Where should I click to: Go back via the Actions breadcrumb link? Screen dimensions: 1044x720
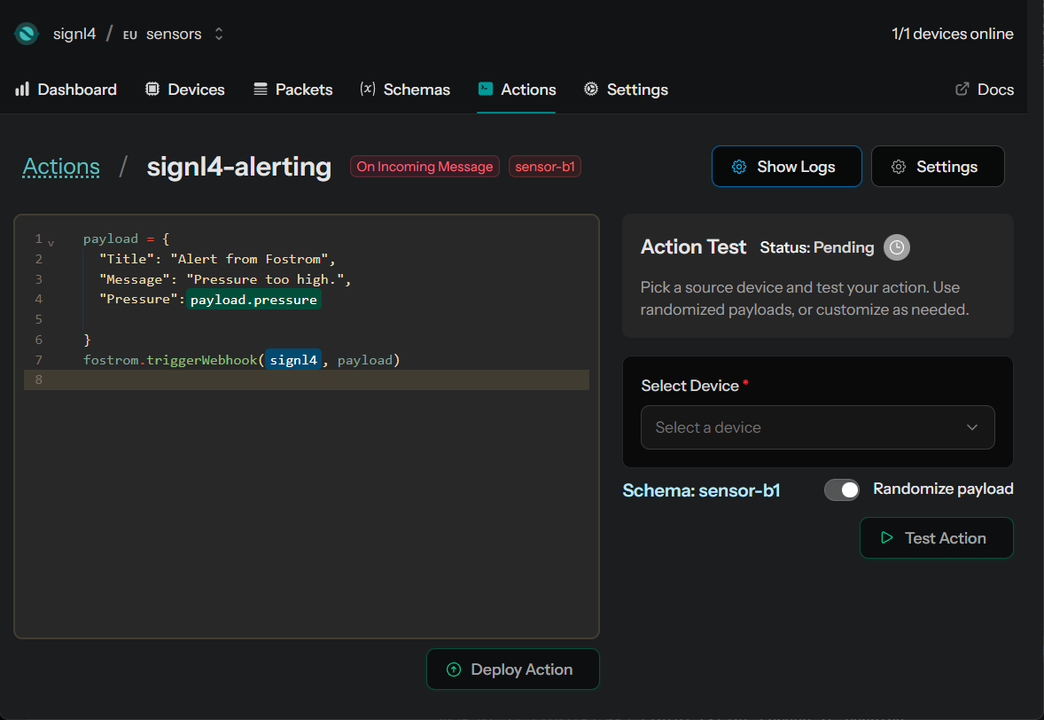[61, 167]
